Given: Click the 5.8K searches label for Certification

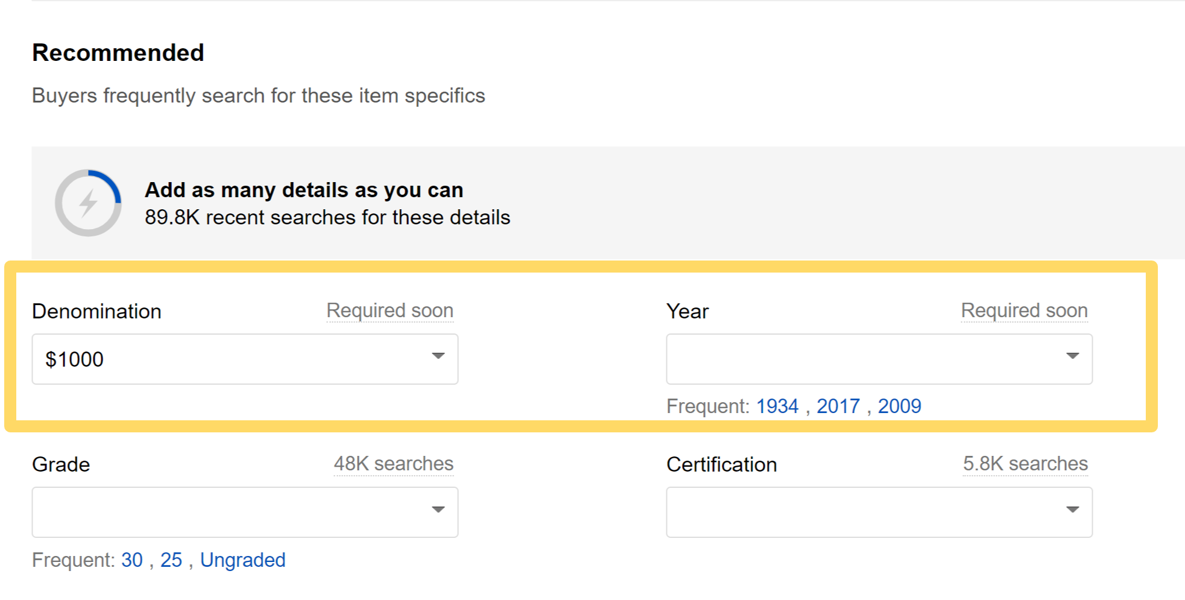Looking at the screenshot, I should (x=1025, y=464).
